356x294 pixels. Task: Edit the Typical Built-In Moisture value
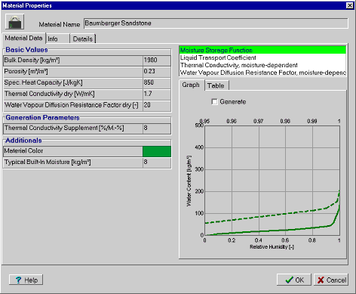pos(157,162)
